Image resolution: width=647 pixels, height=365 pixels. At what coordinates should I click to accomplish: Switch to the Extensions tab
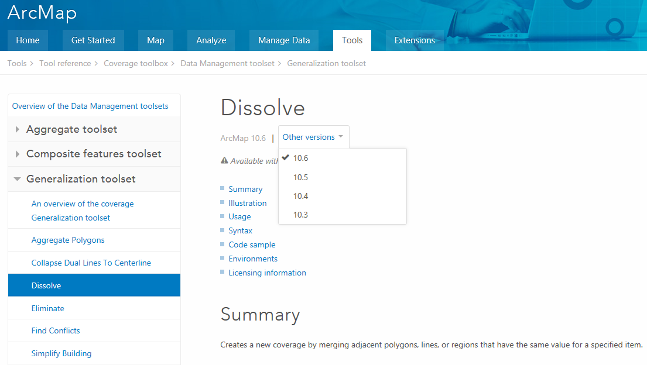coord(415,40)
